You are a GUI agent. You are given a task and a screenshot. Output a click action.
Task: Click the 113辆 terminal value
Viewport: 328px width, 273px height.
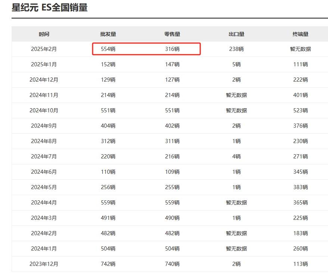[300, 264]
